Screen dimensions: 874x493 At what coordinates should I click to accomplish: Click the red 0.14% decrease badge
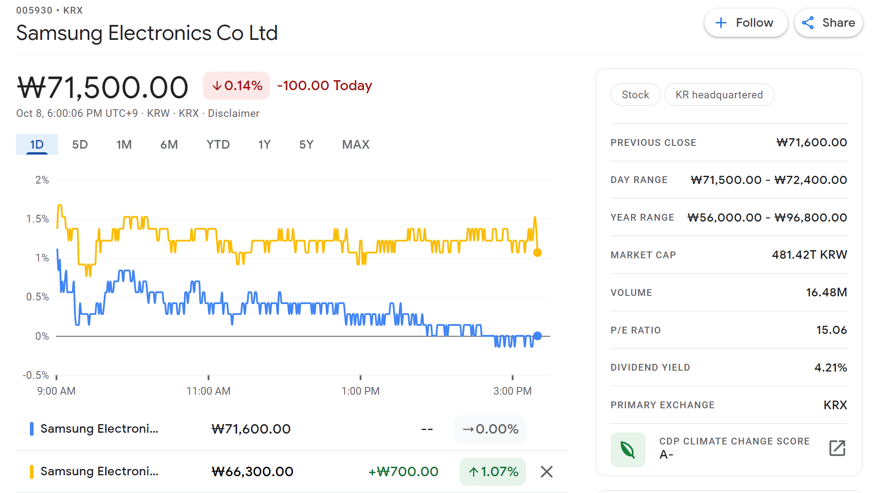pos(237,86)
